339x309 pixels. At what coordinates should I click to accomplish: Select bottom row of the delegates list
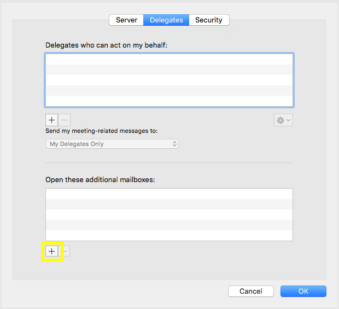(169, 101)
